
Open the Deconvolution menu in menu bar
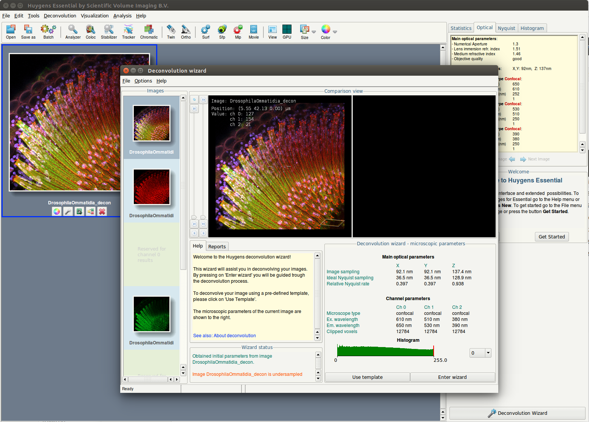(x=60, y=16)
